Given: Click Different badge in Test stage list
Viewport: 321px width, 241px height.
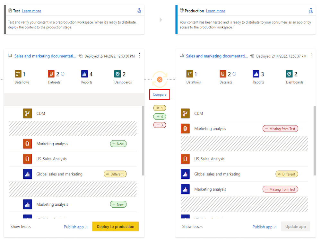Looking at the screenshot, I should click(115, 174).
